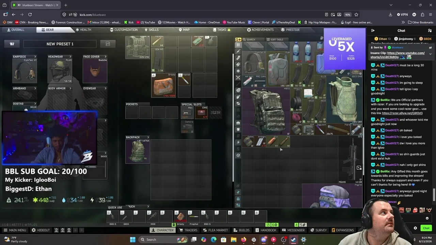Open chat settings gear icon
The height and width of the screenshot is (245, 436).
pyautogui.click(x=415, y=228)
